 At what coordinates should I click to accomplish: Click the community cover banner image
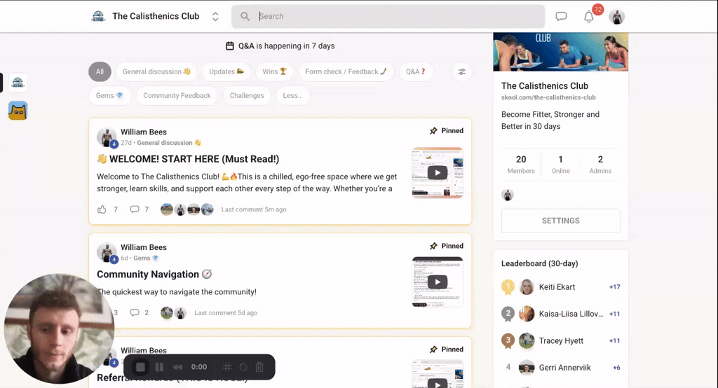pos(560,52)
